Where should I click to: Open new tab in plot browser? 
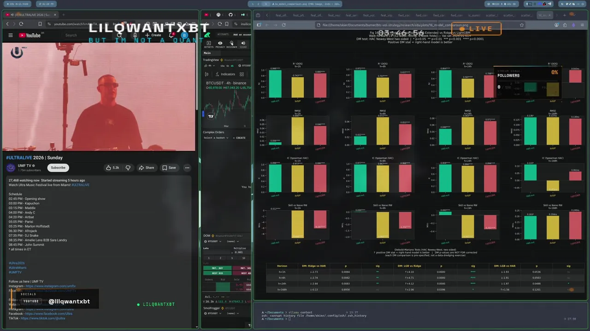click(x=564, y=15)
